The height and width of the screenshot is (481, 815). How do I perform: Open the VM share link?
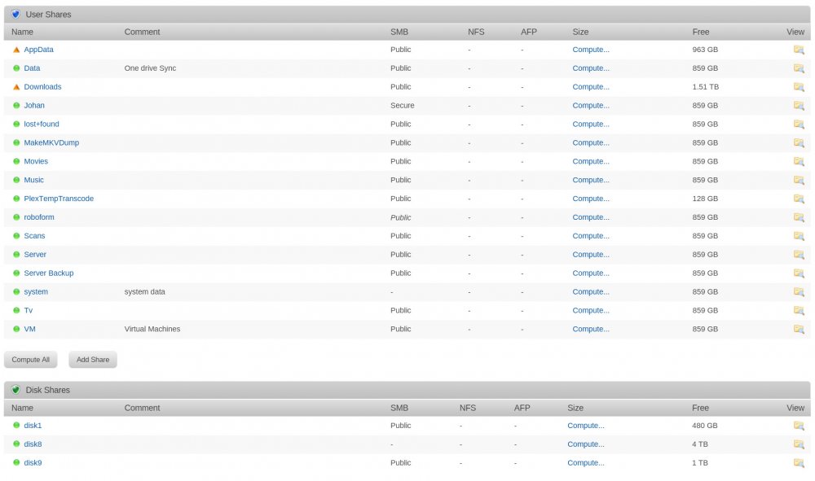coord(29,330)
